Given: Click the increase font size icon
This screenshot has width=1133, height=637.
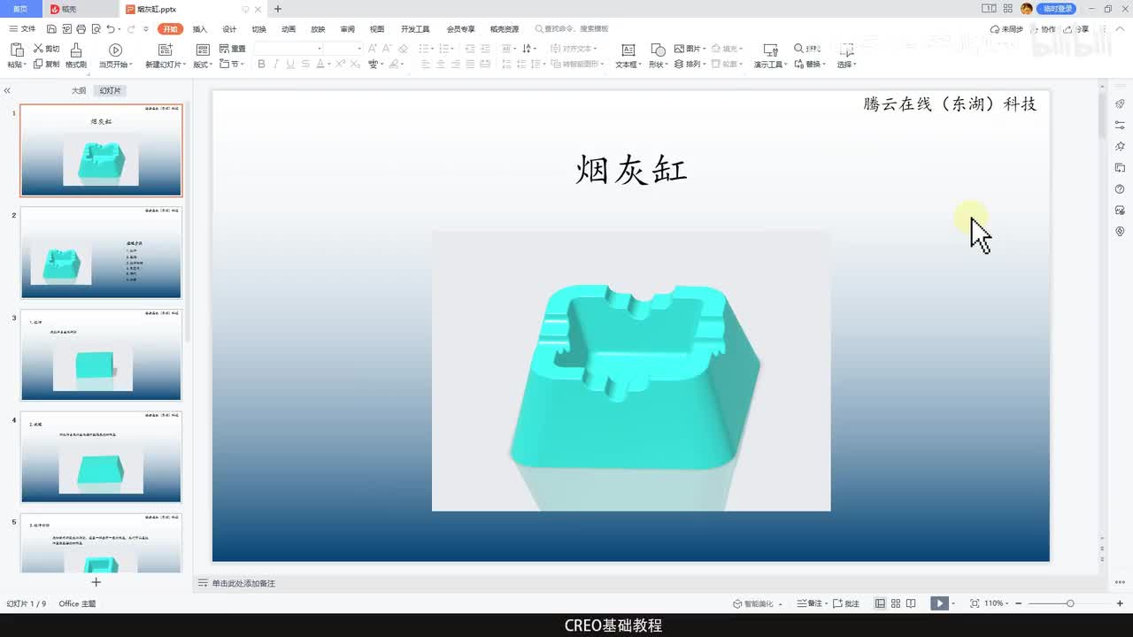Looking at the screenshot, I should point(373,49).
